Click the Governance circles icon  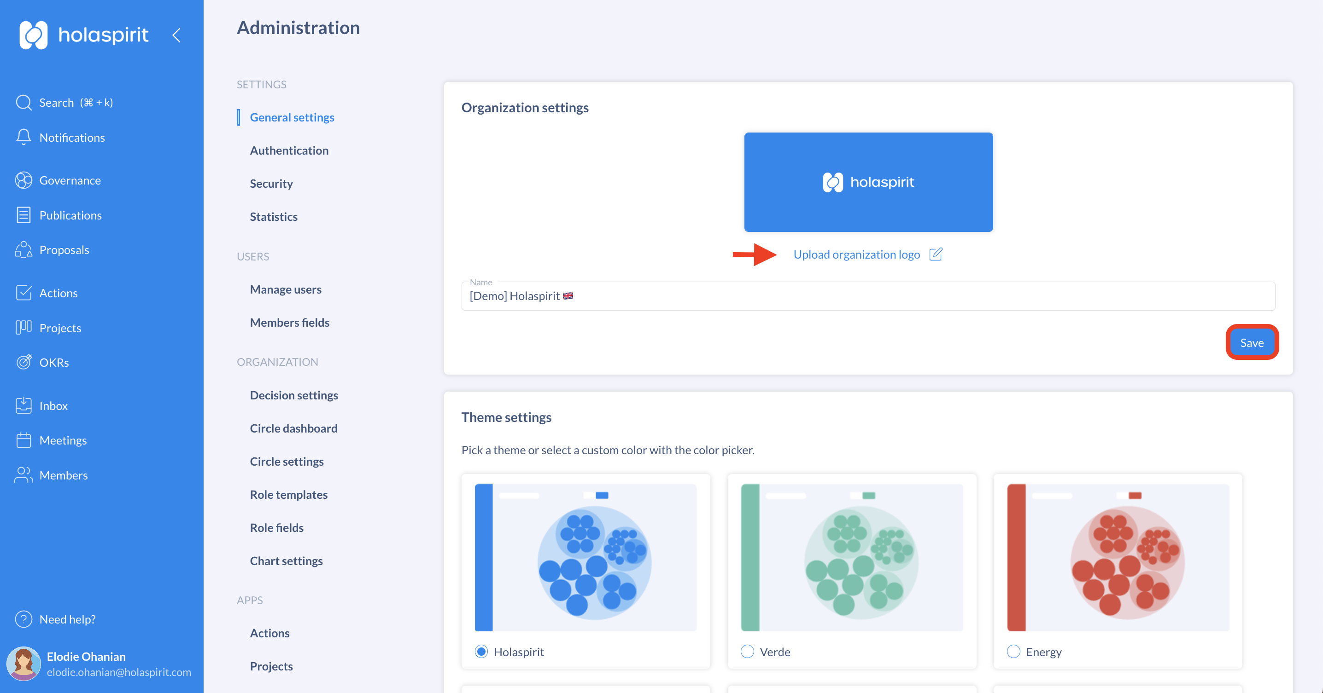click(x=23, y=180)
